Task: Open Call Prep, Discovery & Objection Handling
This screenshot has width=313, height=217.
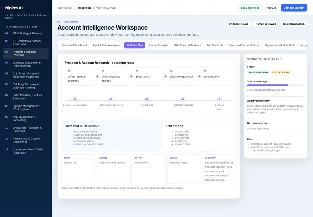Action: coord(26,86)
